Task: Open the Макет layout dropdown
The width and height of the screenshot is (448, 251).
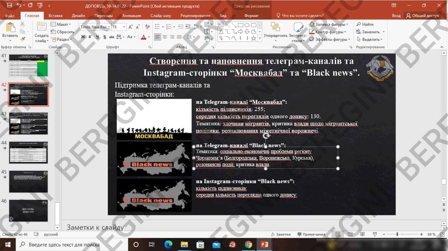Action: coord(61,24)
